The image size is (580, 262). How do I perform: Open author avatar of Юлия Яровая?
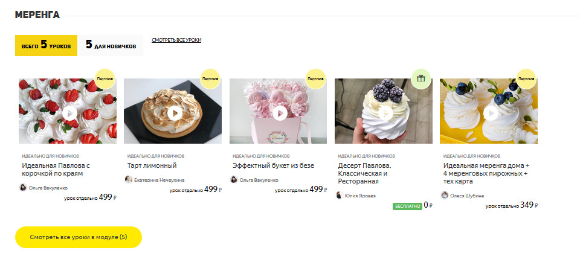339,195
